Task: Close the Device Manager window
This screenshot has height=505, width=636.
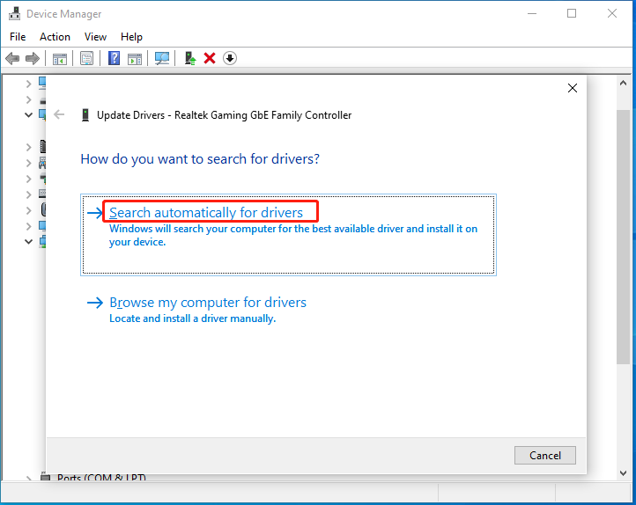Action: 612,13
